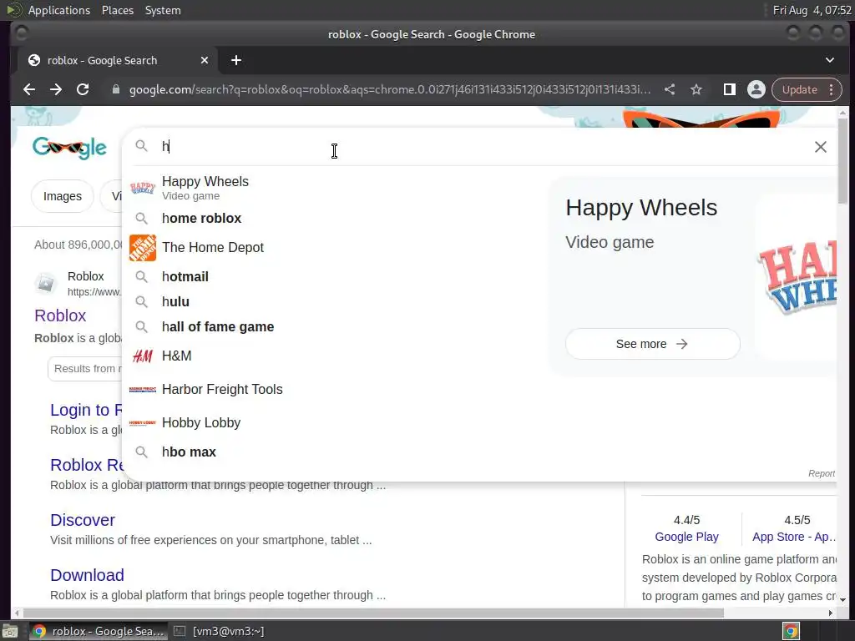
Task: Click the Hobby Lobby logo icon
Action: coord(142,423)
